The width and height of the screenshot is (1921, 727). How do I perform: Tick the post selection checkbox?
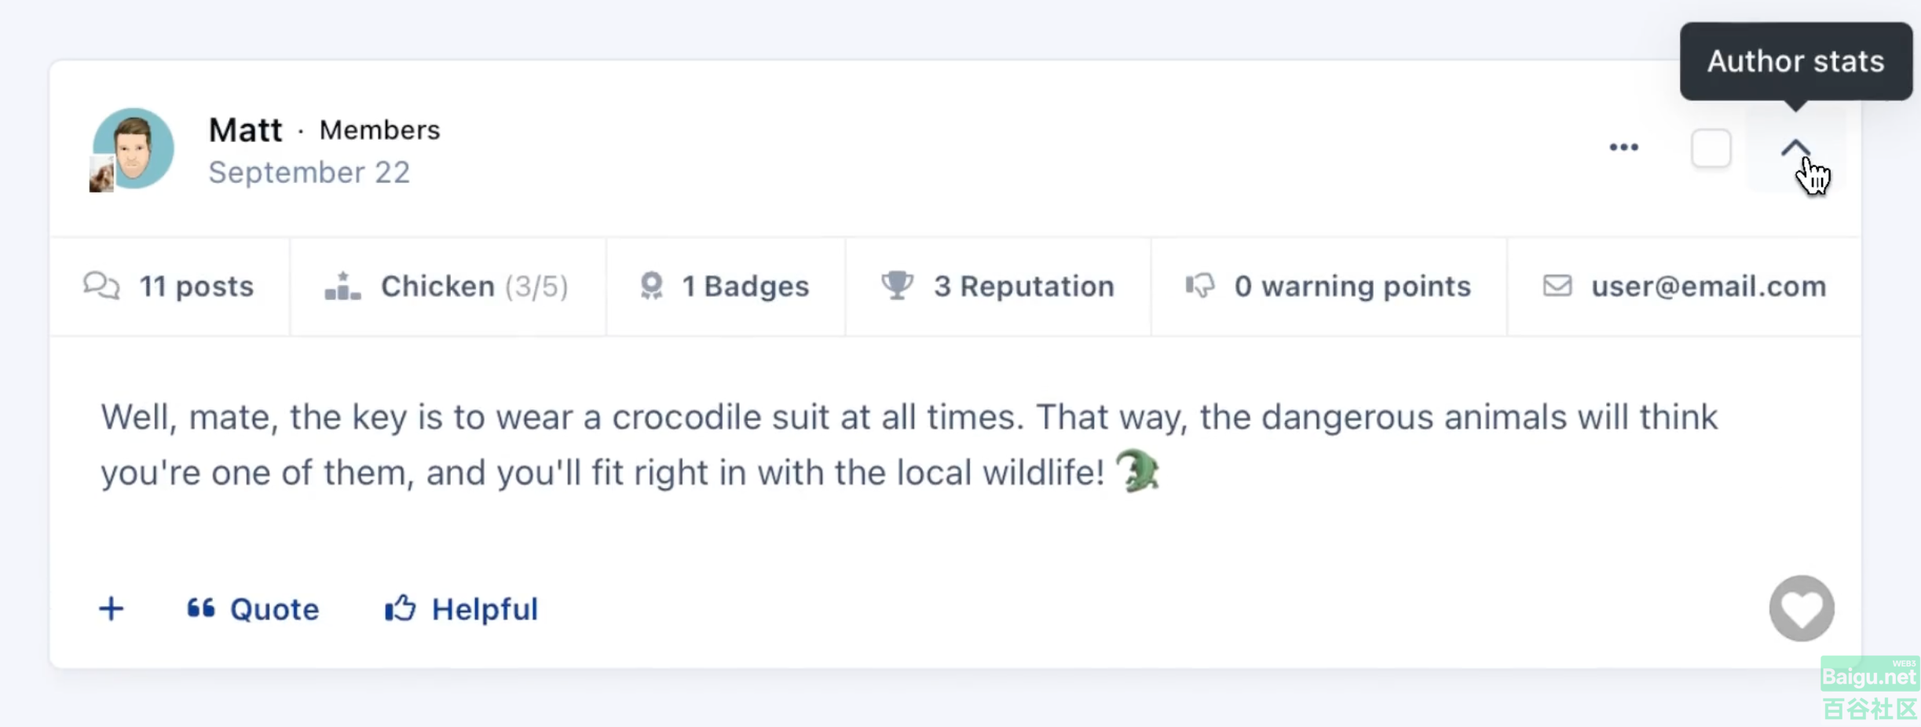pyautogui.click(x=1711, y=148)
